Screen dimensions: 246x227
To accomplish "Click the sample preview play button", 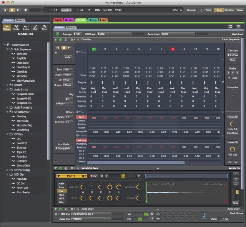I will click(139, 176).
